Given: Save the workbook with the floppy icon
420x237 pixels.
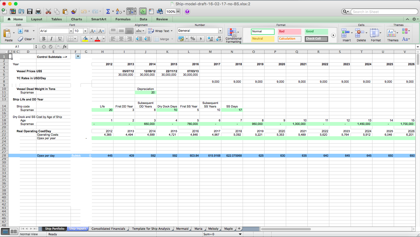Looking at the screenshot, I should coord(30,11).
